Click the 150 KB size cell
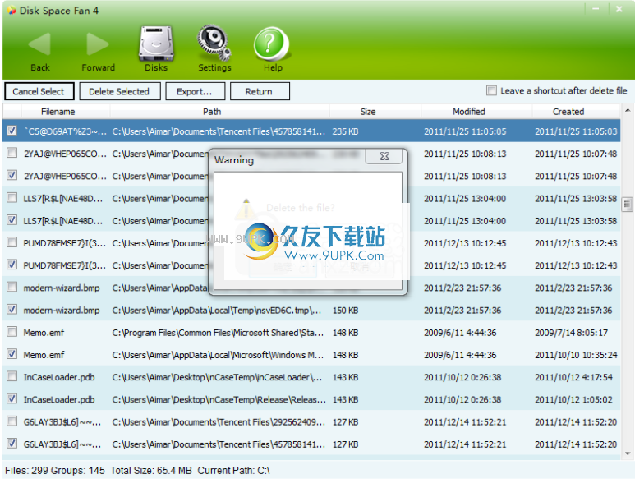Screen dimensions: 635x483 [346, 310]
